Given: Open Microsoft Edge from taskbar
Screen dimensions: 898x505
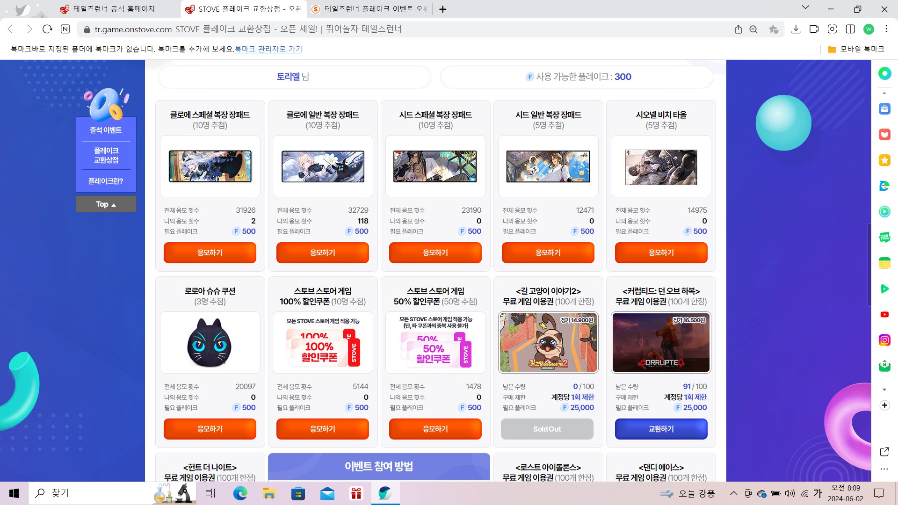Looking at the screenshot, I should [240, 493].
